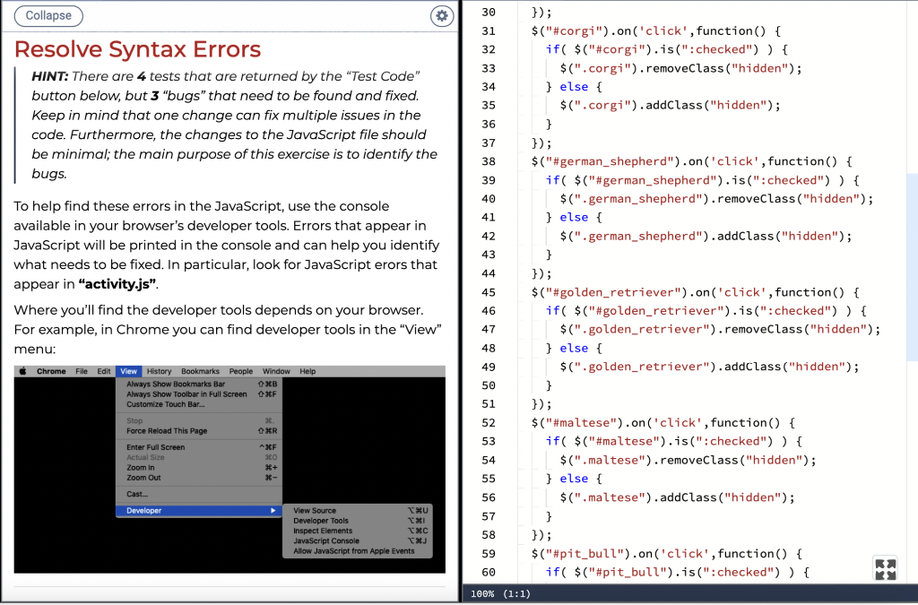Click line number 38 in the gutter
This screenshot has width=918, height=605.
489,161
